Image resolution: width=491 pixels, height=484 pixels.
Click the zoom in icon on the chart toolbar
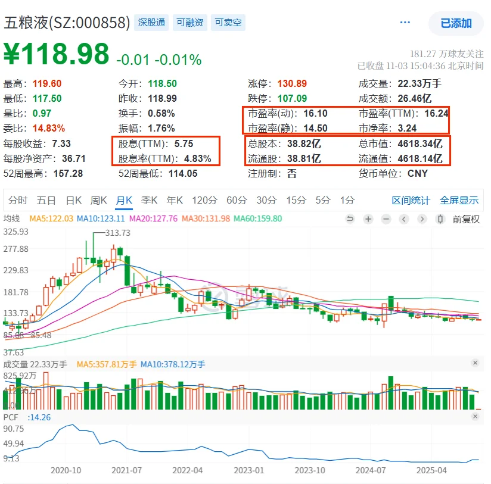tap(368, 220)
